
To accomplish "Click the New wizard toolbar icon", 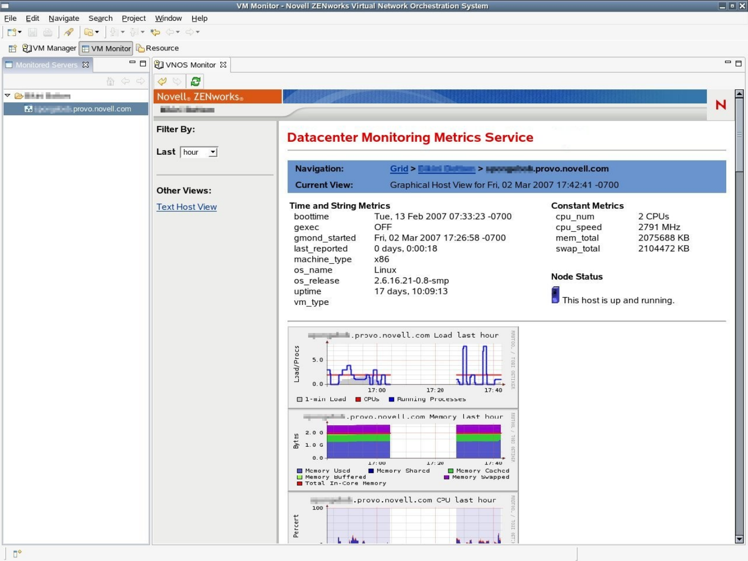I will (11, 32).
